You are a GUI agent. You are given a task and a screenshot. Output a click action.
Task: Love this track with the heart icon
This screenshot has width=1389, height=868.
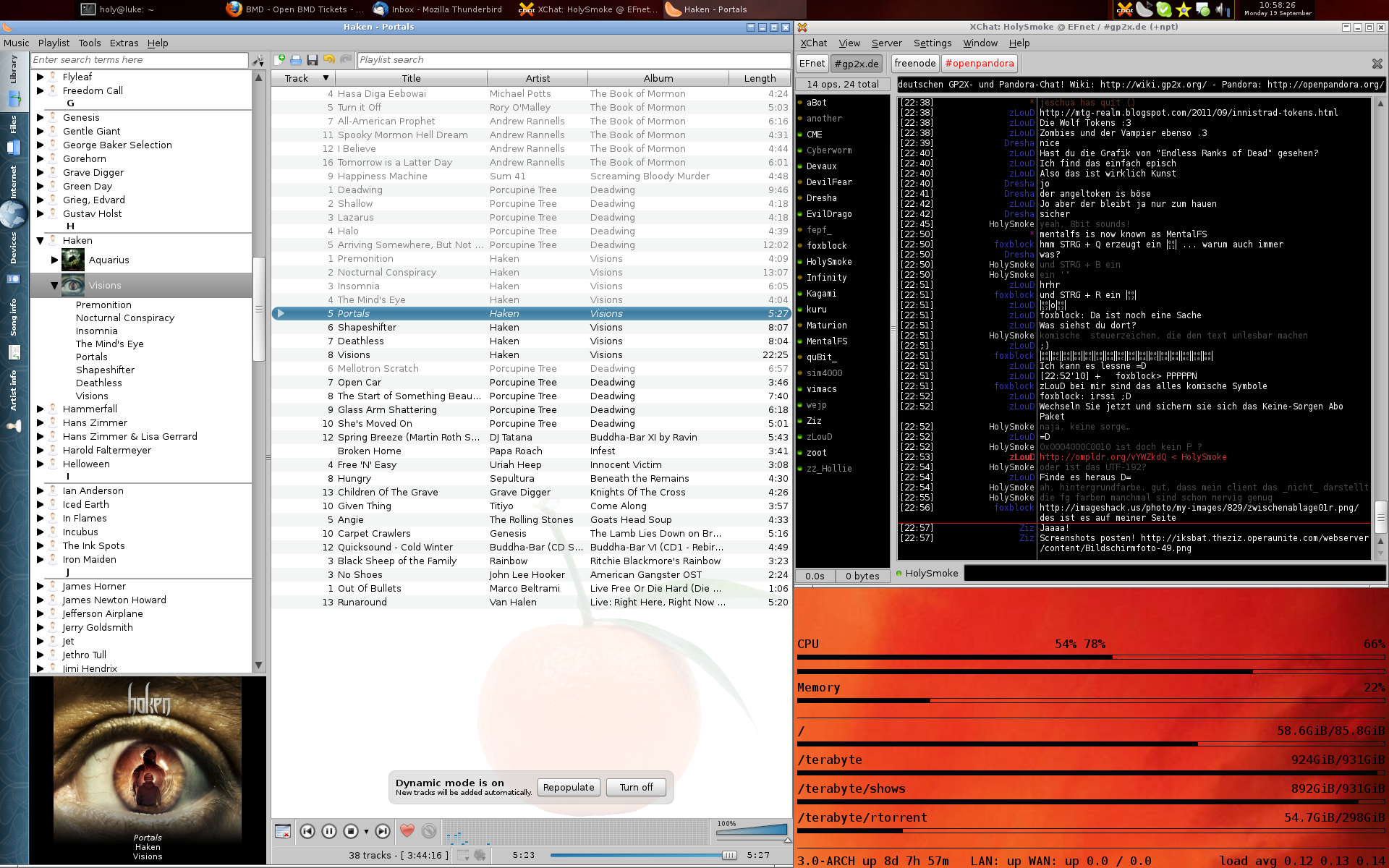(x=407, y=832)
